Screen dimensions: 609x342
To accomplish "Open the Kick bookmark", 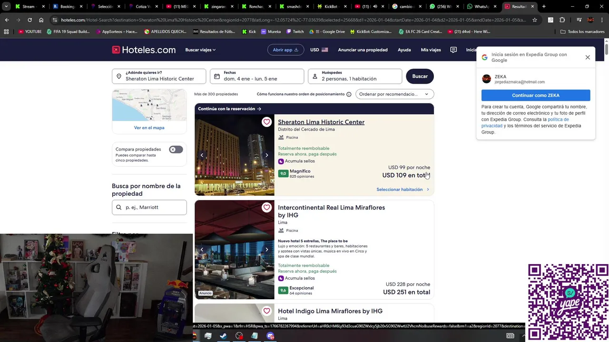I will point(249,31).
